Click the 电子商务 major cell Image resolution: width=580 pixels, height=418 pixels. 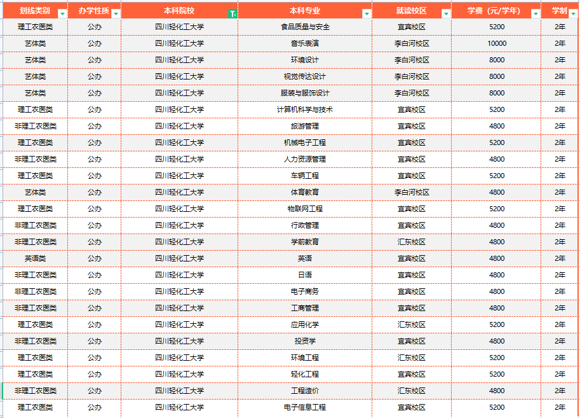coord(305,291)
